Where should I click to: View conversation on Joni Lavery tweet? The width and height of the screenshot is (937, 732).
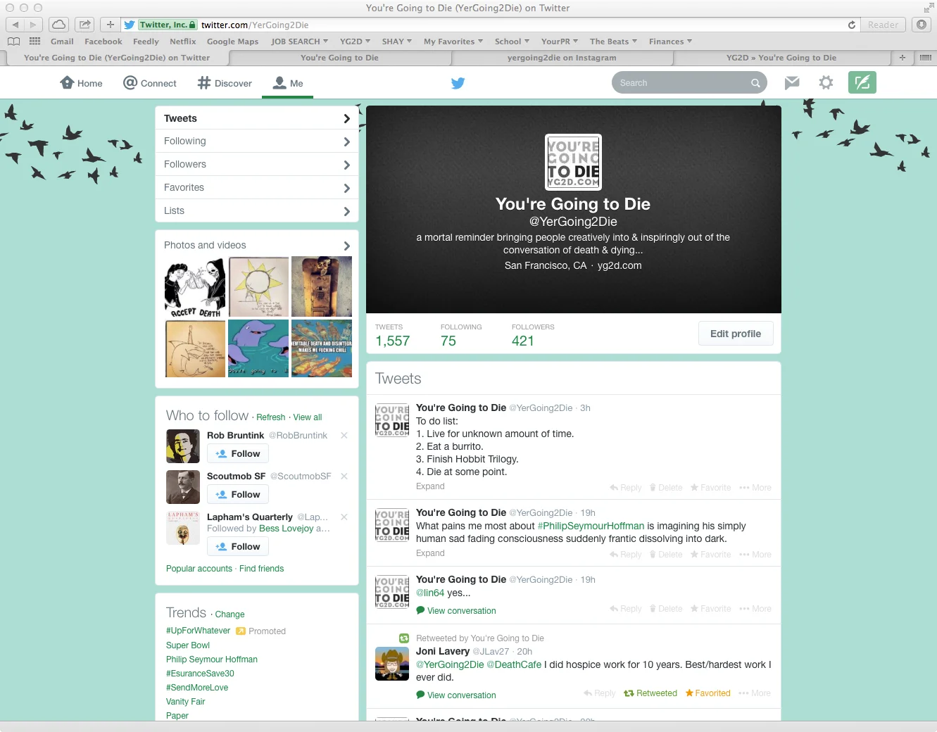pyautogui.click(x=456, y=695)
